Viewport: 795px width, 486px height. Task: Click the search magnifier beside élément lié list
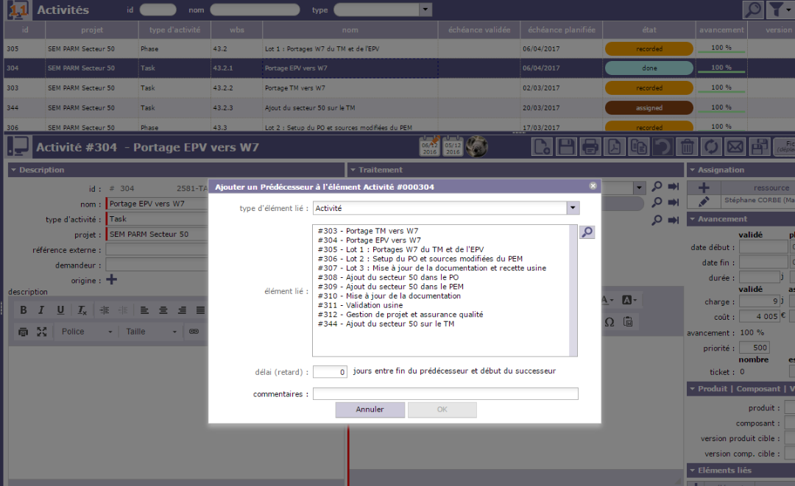click(x=587, y=232)
